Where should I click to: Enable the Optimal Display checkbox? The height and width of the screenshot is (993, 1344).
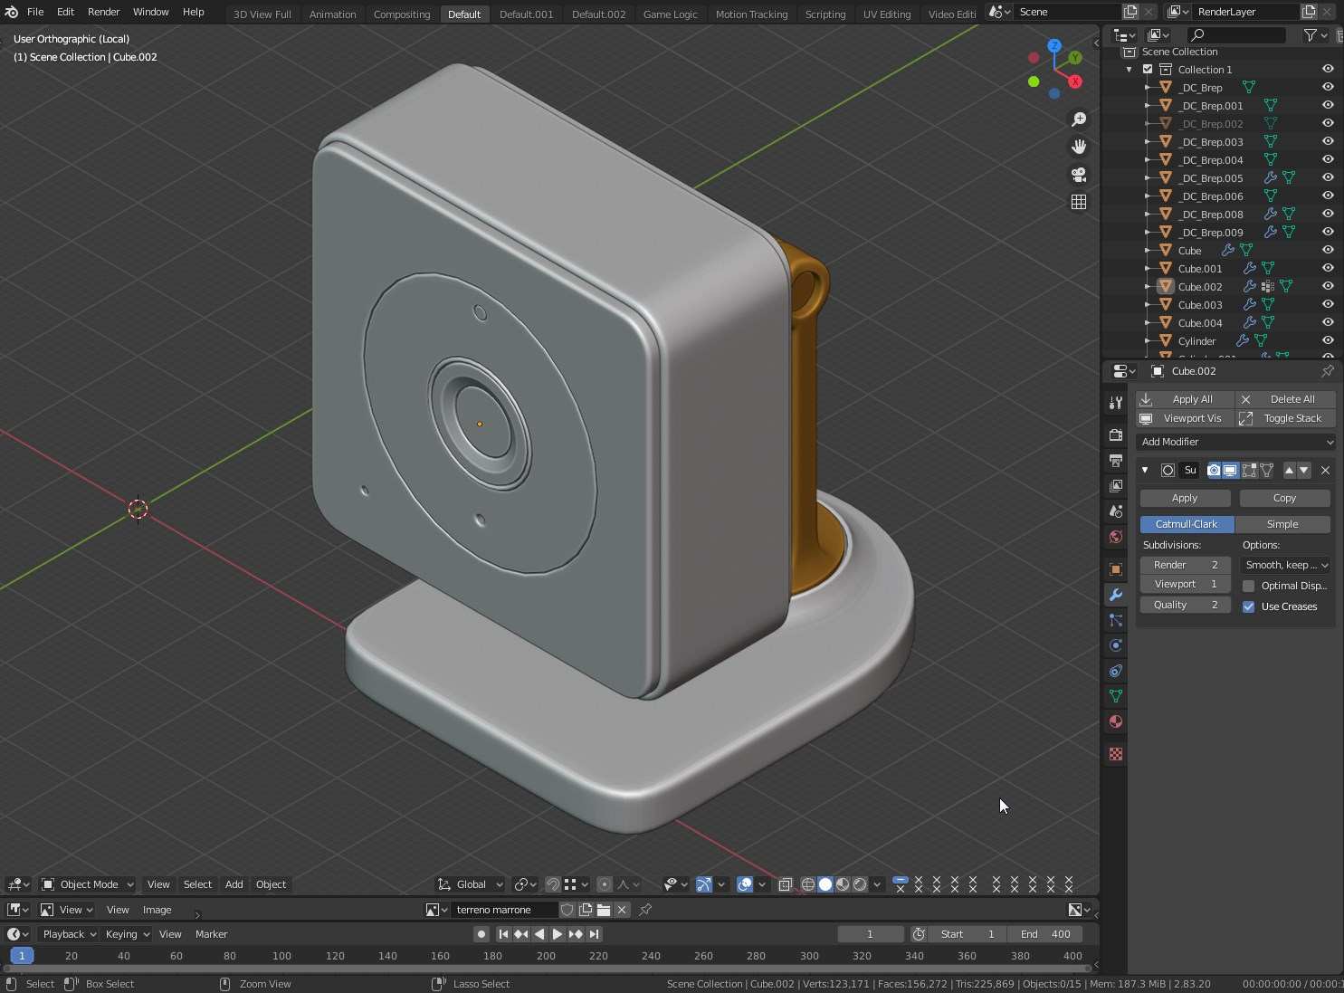(1249, 586)
